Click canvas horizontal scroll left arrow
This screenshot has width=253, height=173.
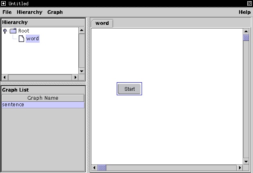click(x=95, y=168)
